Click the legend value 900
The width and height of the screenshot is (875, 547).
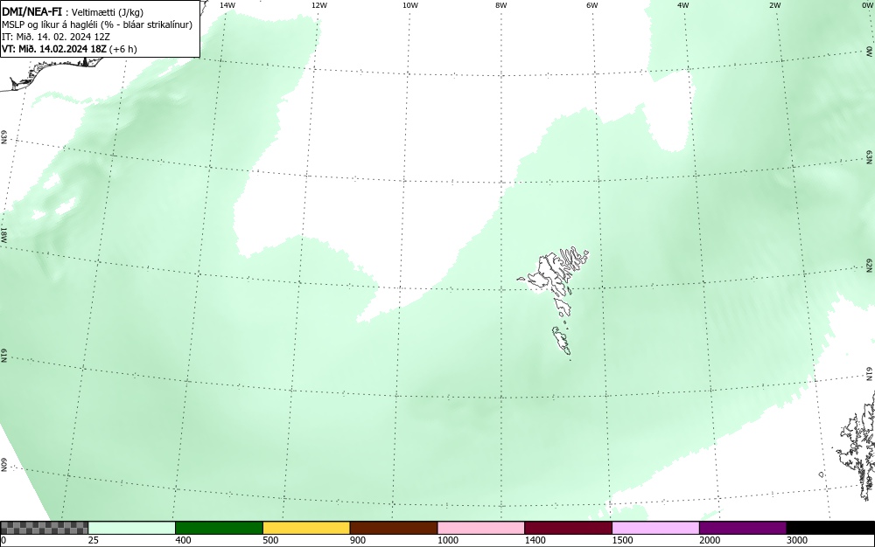point(358,540)
